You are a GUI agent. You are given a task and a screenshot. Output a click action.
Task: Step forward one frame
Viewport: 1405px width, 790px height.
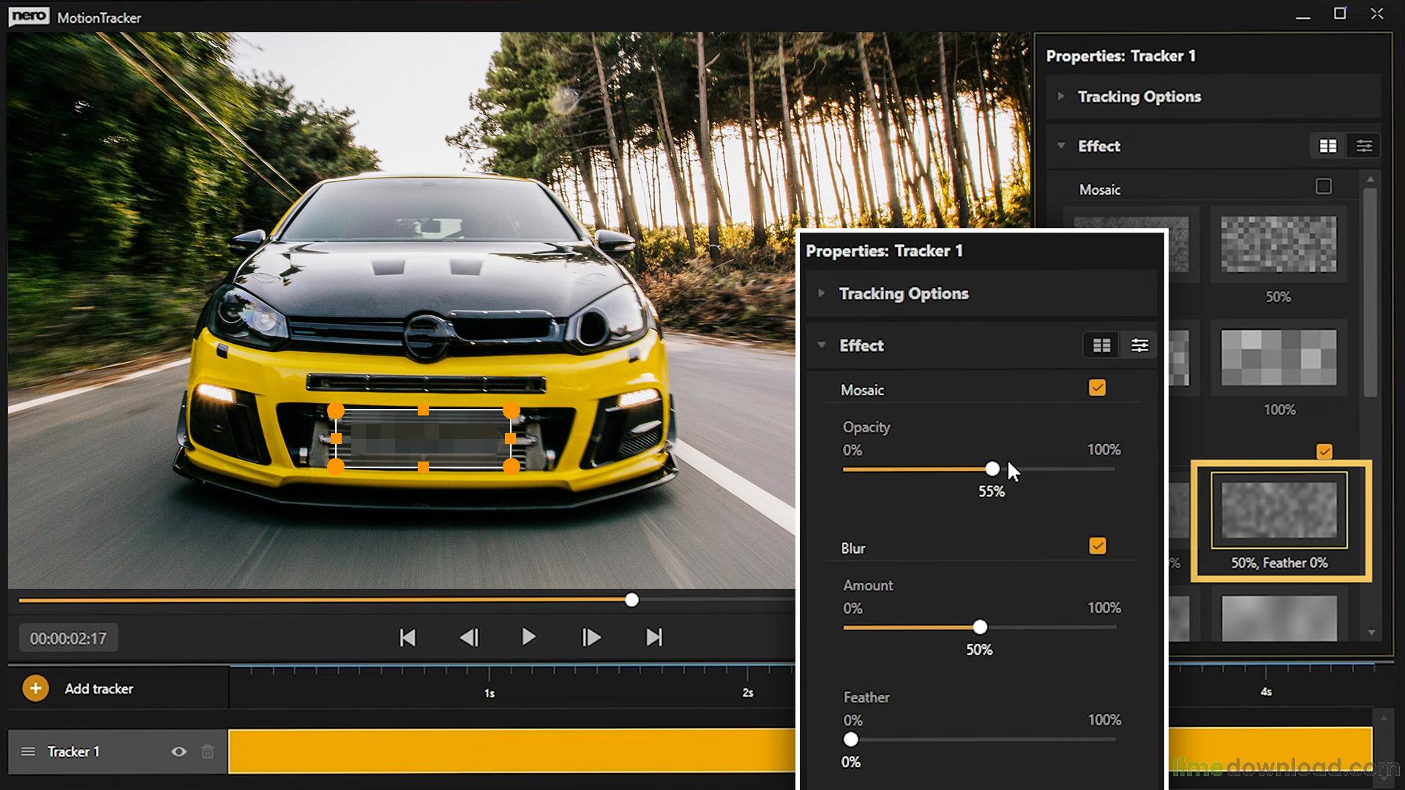pyautogui.click(x=591, y=638)
